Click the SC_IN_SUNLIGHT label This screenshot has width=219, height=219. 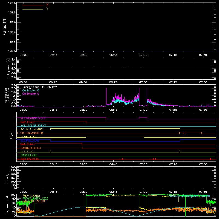coord(31,129)
